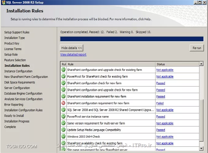Click green check icon beside PowerPivot service instance name
This screenshot has width=208, height=153.
[x=64, y=117]
